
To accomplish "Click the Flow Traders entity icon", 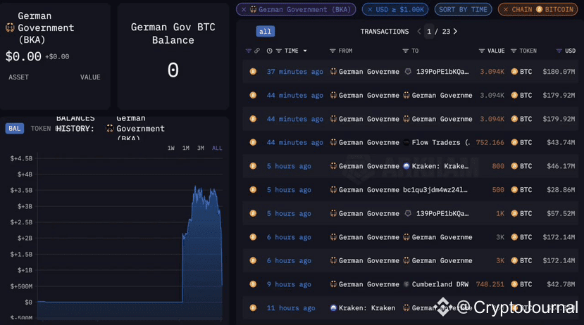I will click(x=406, y=142).
